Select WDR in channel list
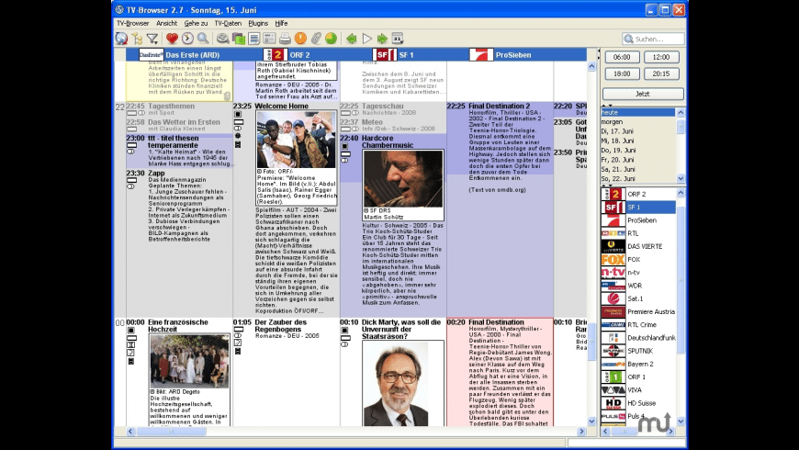This screenshot has width=799, height=450. (638, 286)
